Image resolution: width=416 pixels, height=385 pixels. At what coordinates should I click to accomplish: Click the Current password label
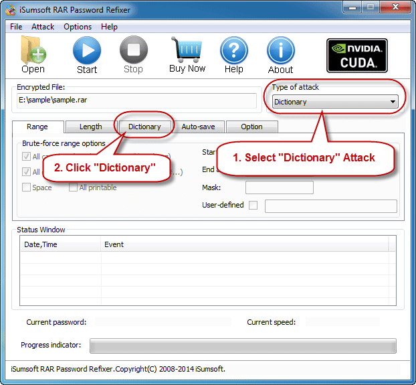tap(56, 322)
